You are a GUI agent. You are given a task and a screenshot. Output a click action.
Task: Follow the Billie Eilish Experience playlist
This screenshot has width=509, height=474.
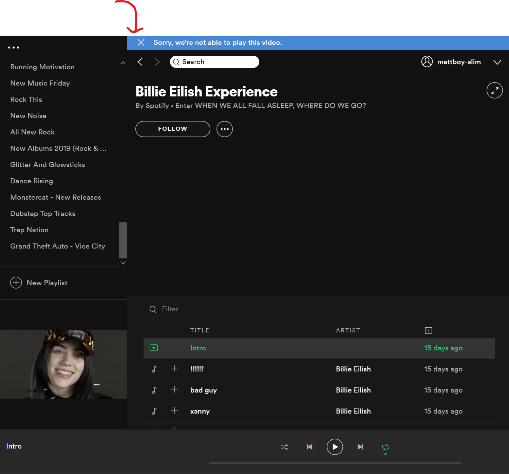pyautogui.click(x=173, y=129)
